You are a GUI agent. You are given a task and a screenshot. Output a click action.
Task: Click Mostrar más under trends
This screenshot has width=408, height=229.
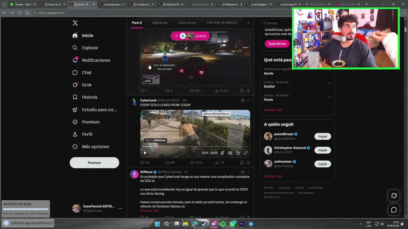pyautogui.click(x=273, y=110)
